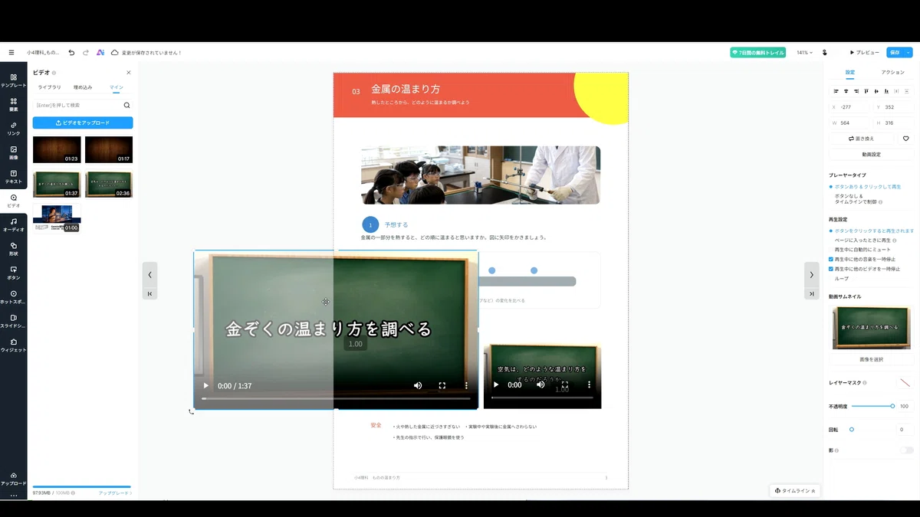Image resolution: width=920 pixels, height=517 pixels.
Task: Open the ホットスポット sidebar panel
Action: pyautogui.click(x=14, y=297)
